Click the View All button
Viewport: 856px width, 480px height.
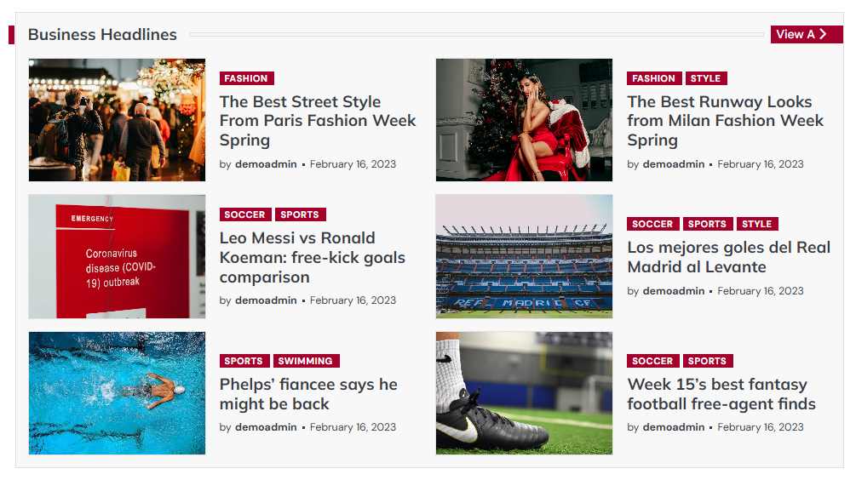806,34
